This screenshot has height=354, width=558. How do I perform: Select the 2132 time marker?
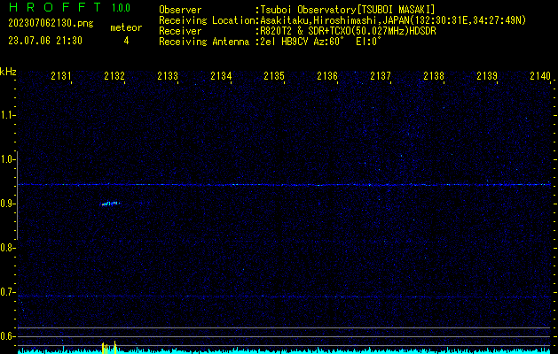coord(114,77)
